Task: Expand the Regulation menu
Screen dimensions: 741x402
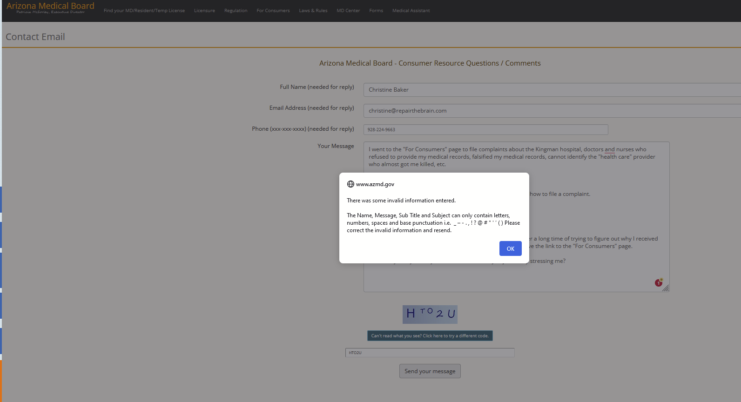Action: 236,11
